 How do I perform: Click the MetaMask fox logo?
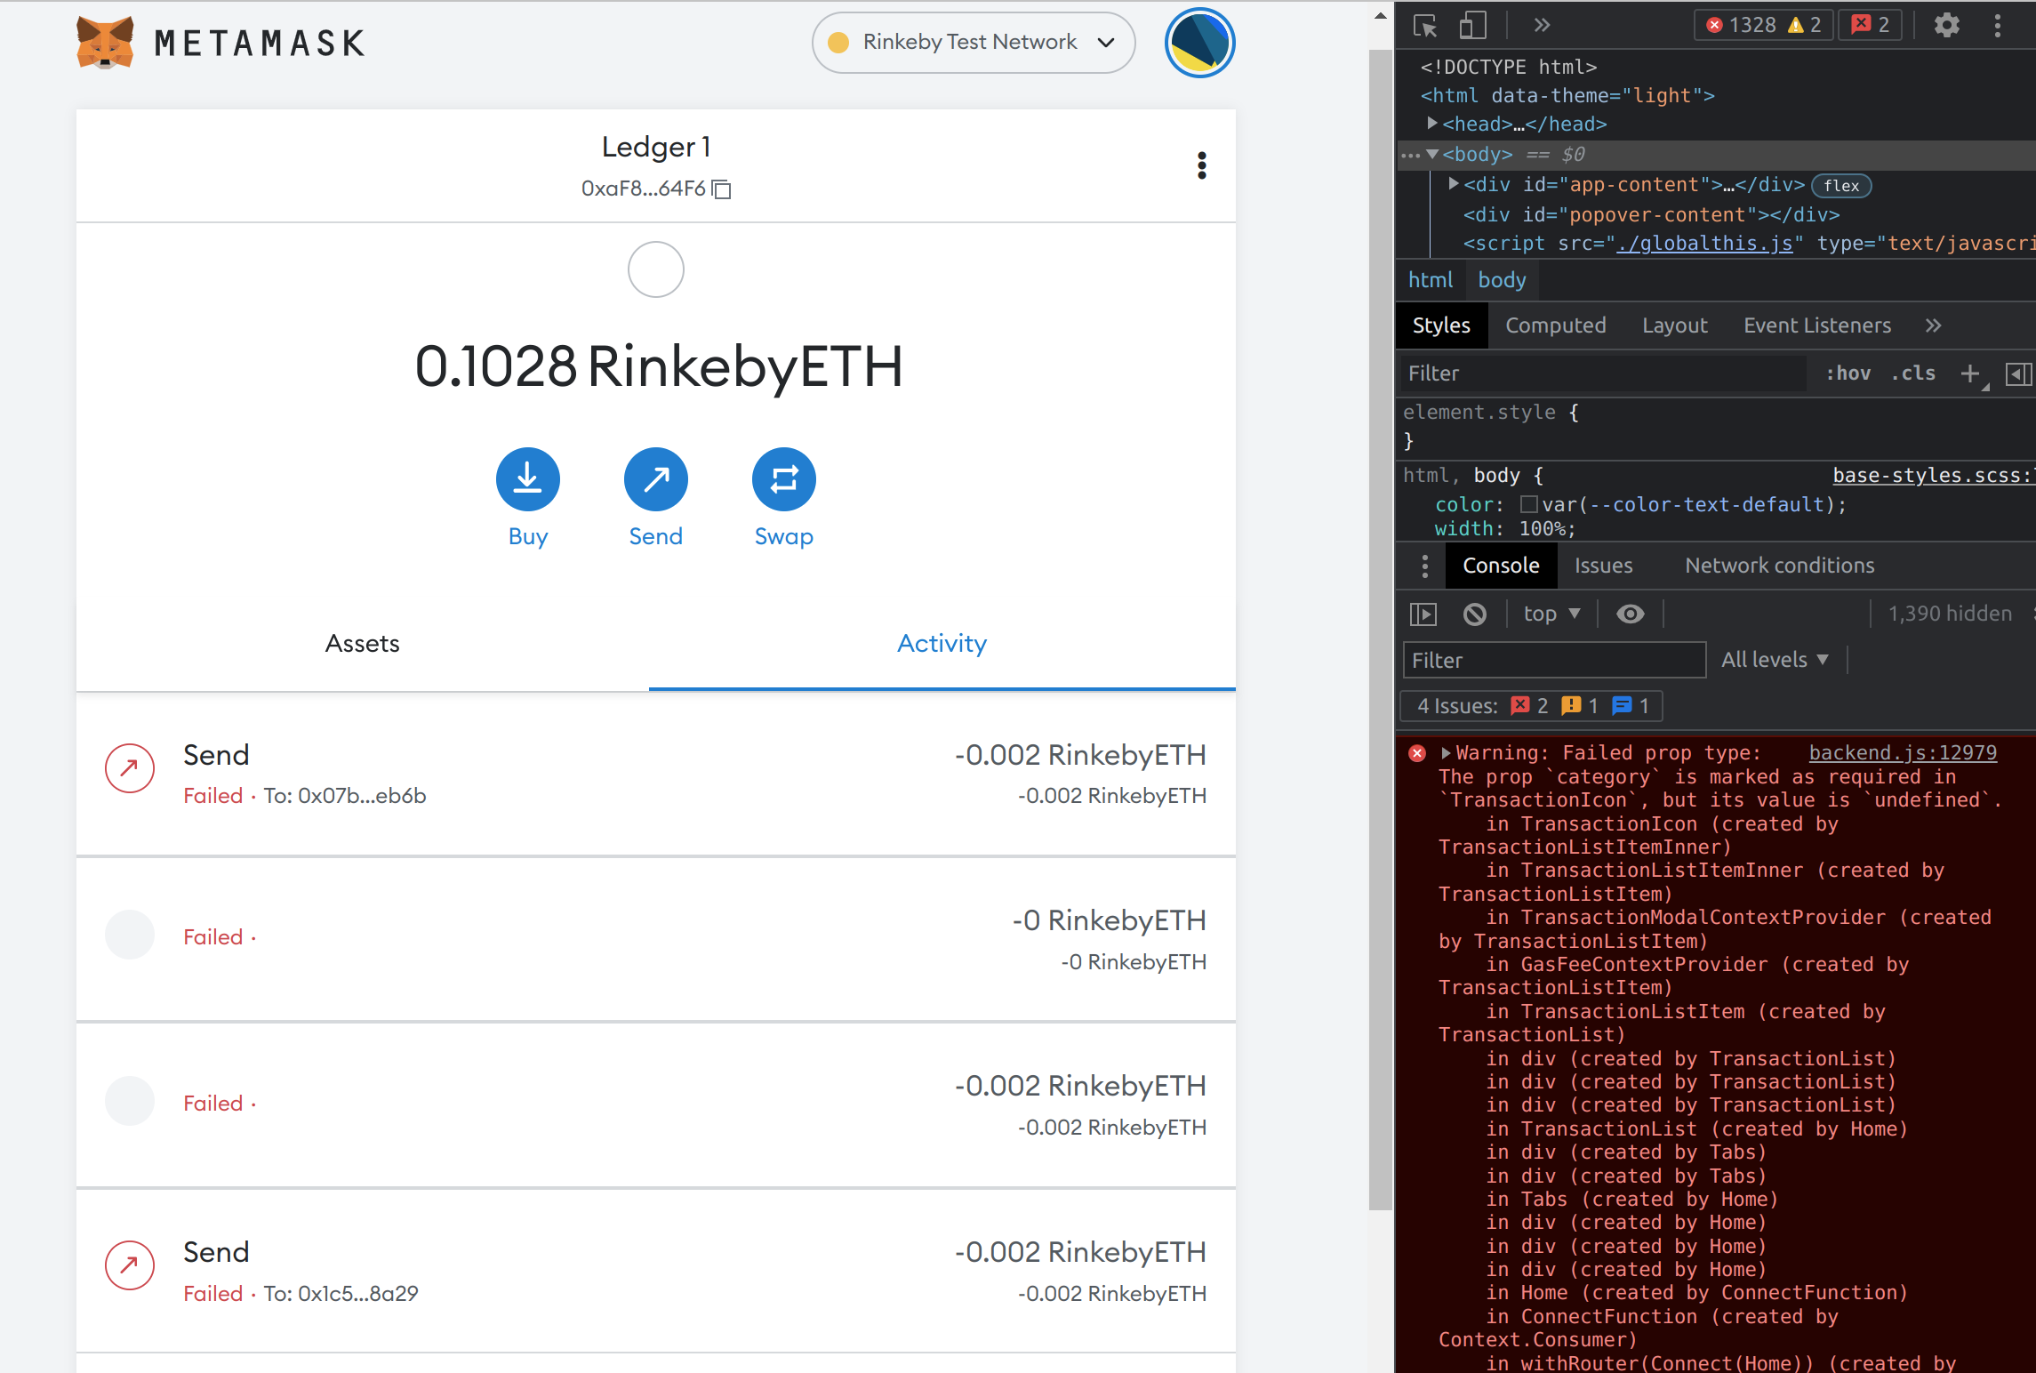104,39
